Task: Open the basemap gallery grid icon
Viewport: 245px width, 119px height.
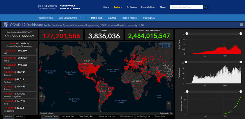Action: tap(169, 45)
